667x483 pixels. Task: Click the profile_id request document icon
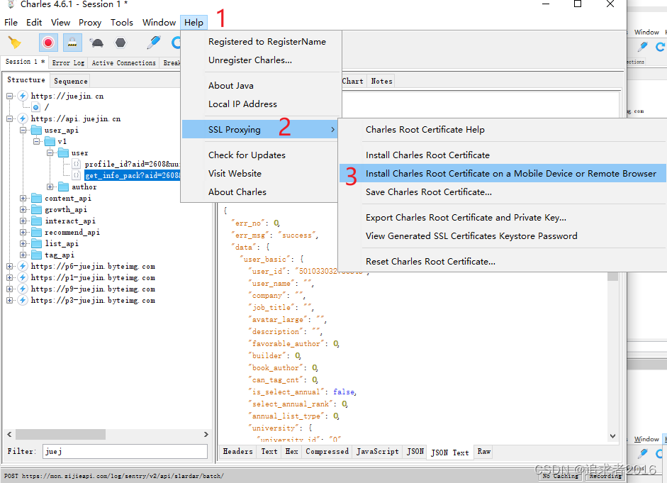coord(76,164)
